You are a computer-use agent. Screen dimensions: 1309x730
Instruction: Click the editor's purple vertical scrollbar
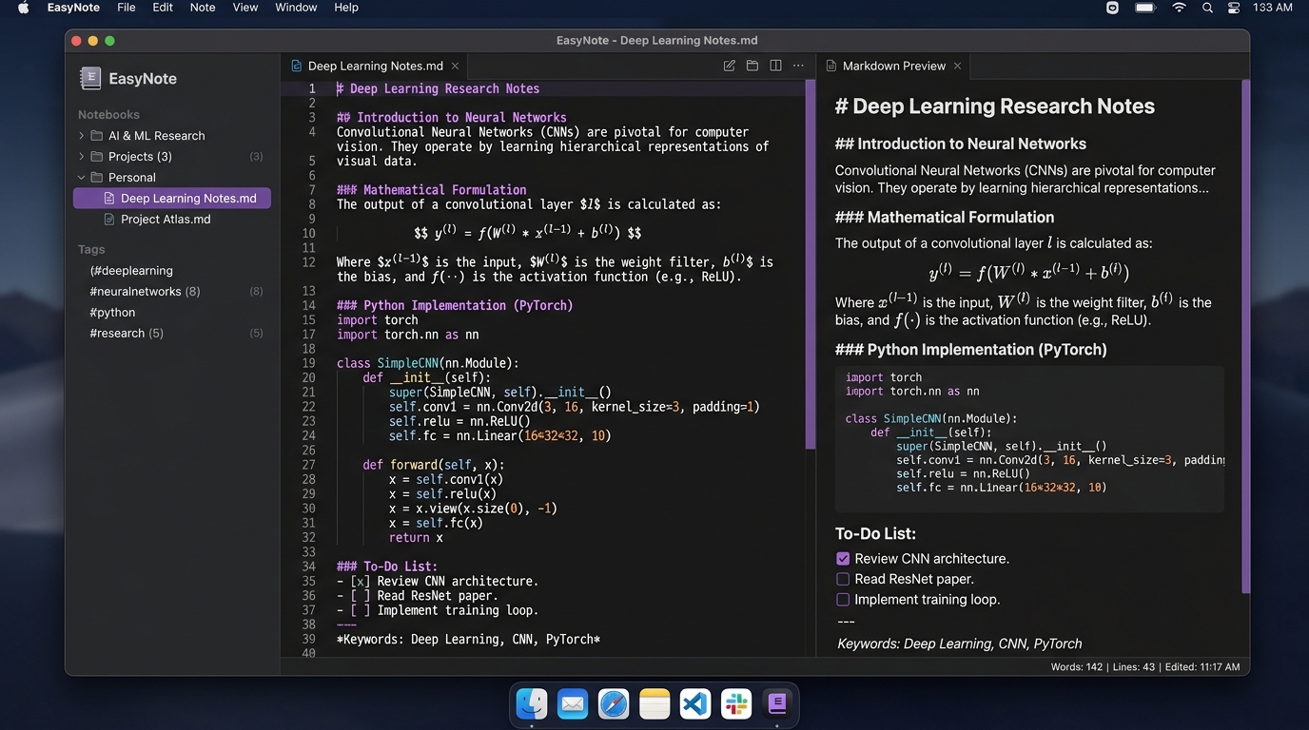[x=811, y=264]
